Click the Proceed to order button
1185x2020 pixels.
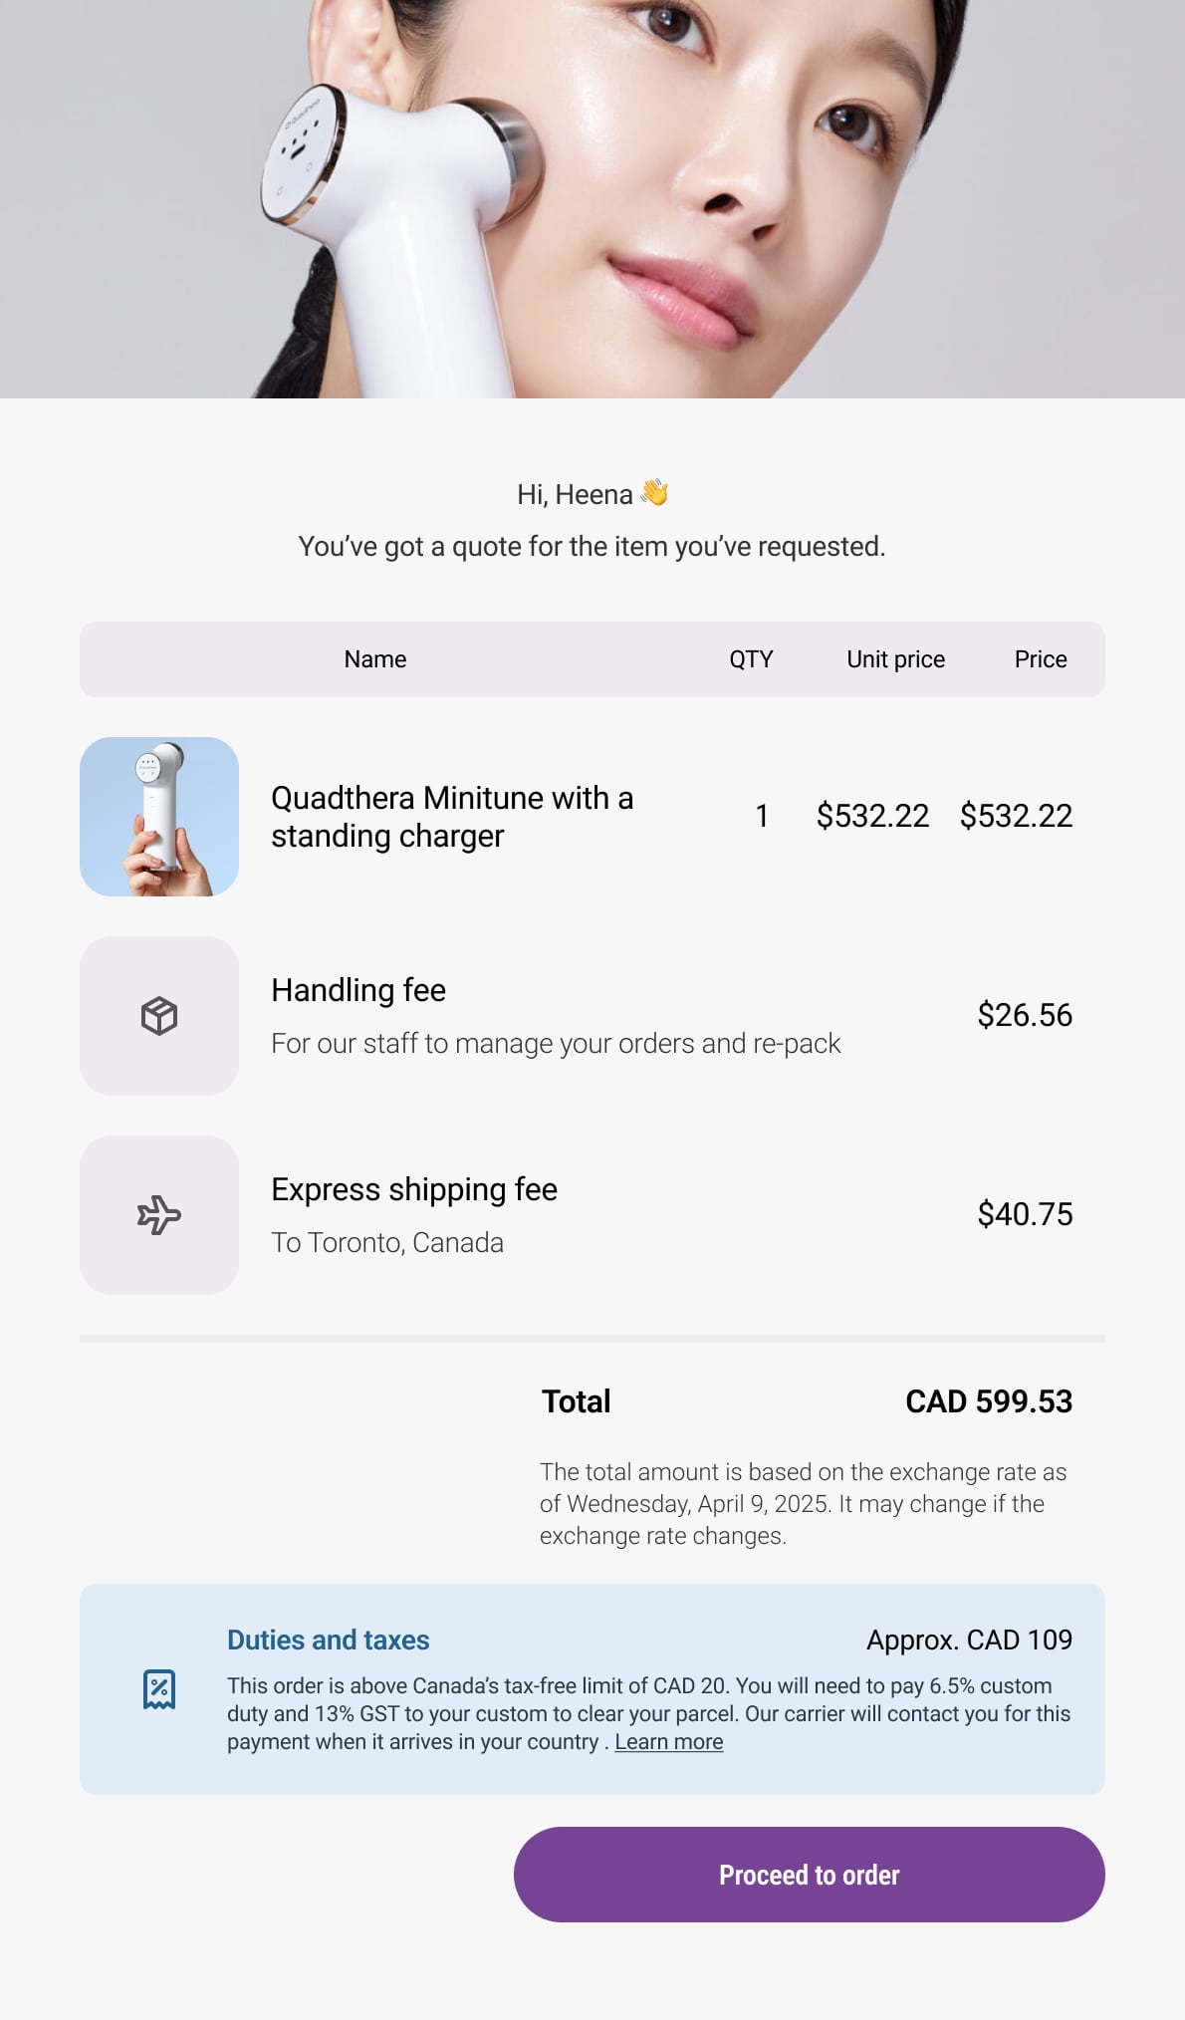tap(809, 1874)
